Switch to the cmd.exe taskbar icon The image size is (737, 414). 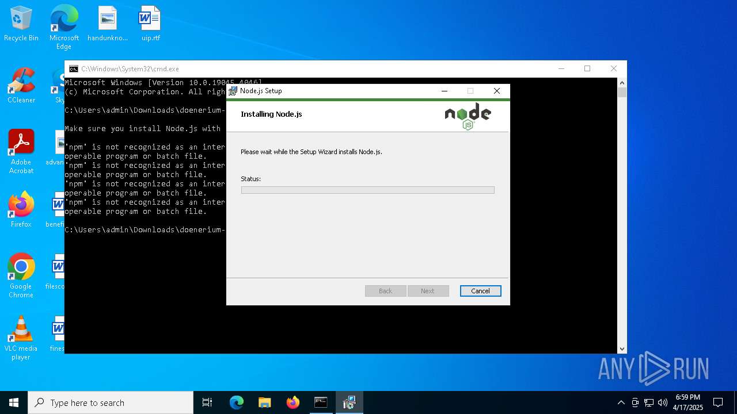321,402
